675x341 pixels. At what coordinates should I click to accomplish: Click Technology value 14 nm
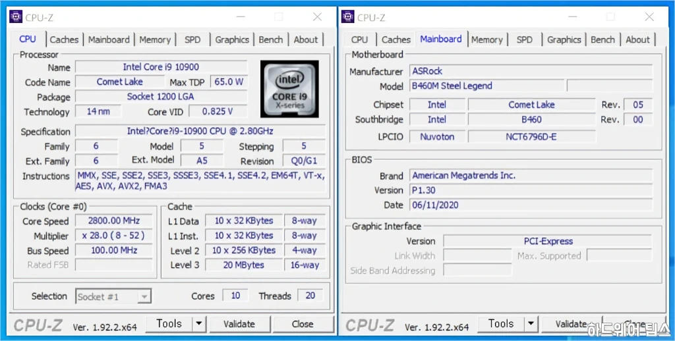point(98,111)
